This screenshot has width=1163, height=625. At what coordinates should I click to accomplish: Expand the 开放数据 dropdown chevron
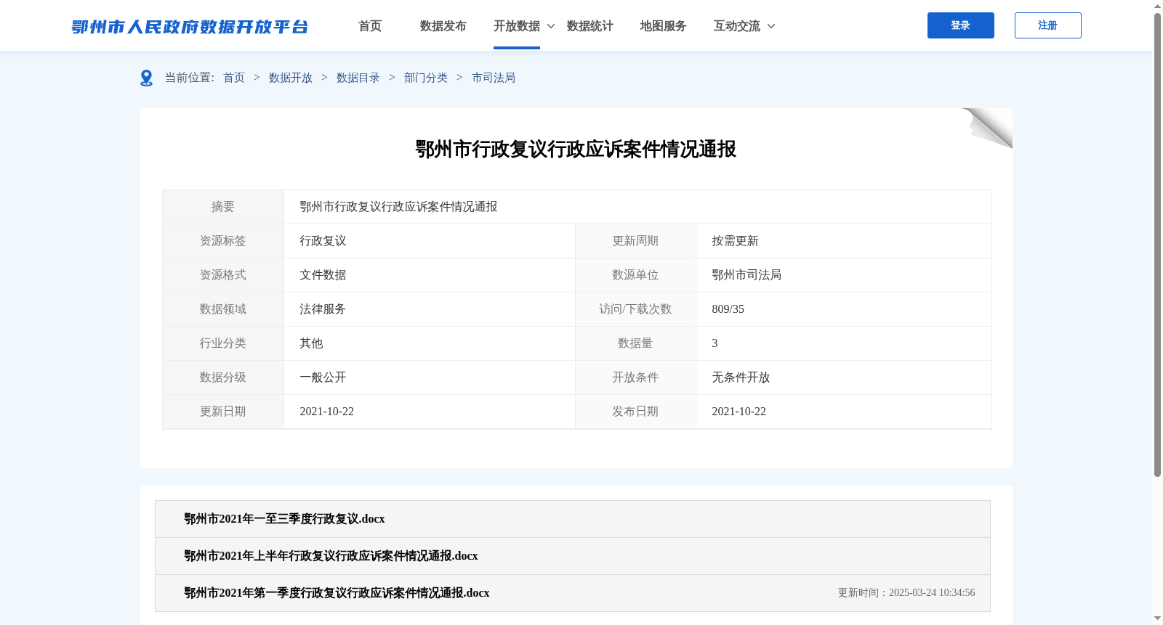click(551, 26)
